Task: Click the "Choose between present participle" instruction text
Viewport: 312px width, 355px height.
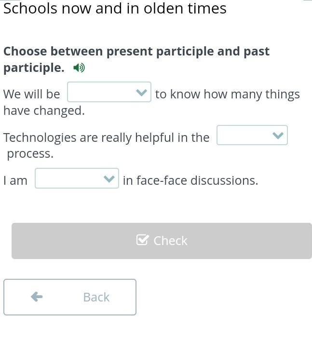Action: coord(136,52)
